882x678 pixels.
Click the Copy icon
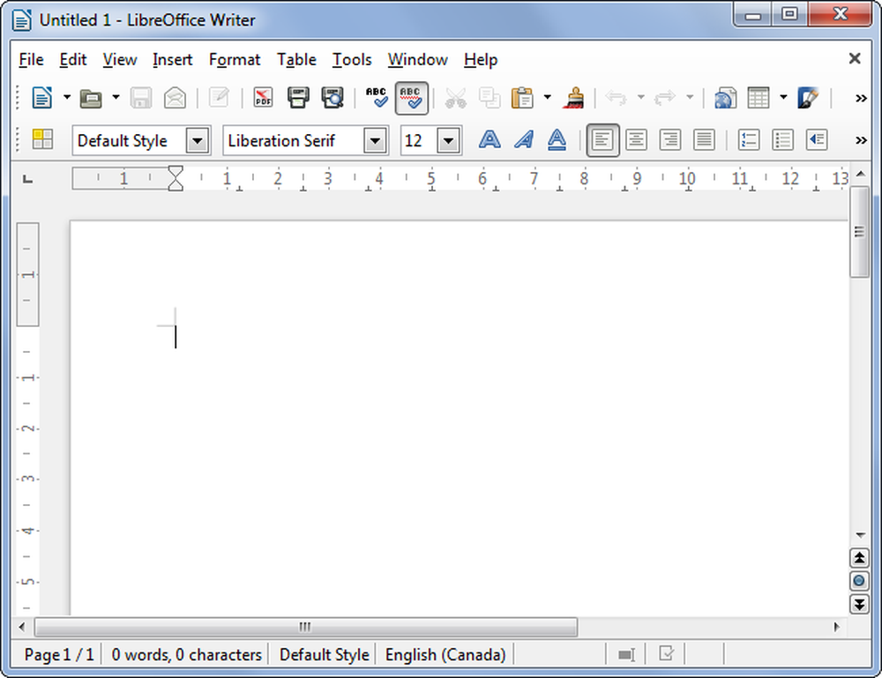coord(490,98)
